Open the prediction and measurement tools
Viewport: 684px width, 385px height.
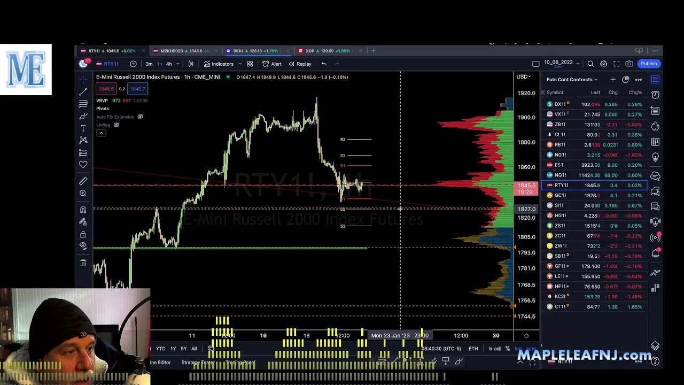click(x=83, y=152)
